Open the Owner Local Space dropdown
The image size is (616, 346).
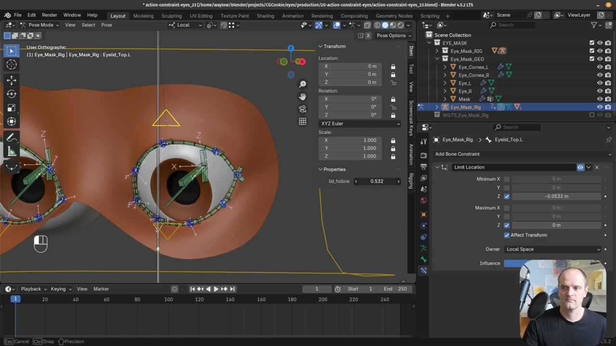click(553, 249)
